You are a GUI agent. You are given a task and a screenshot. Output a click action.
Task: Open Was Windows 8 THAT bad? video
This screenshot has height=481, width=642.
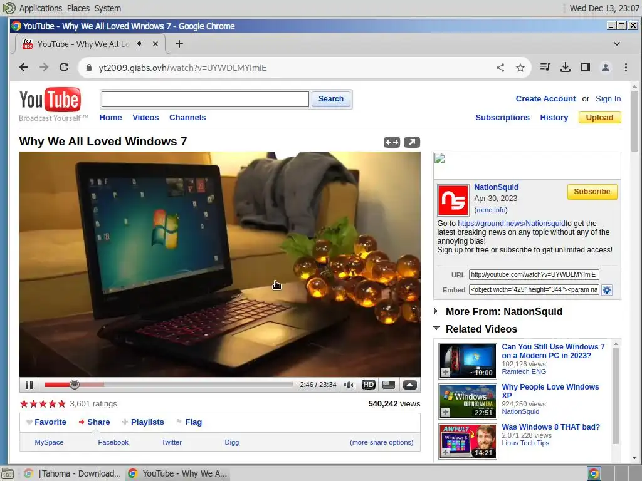[x=550, y=427]
